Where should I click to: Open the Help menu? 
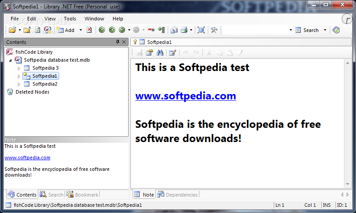pyautogui.click(x=117, y=19)
